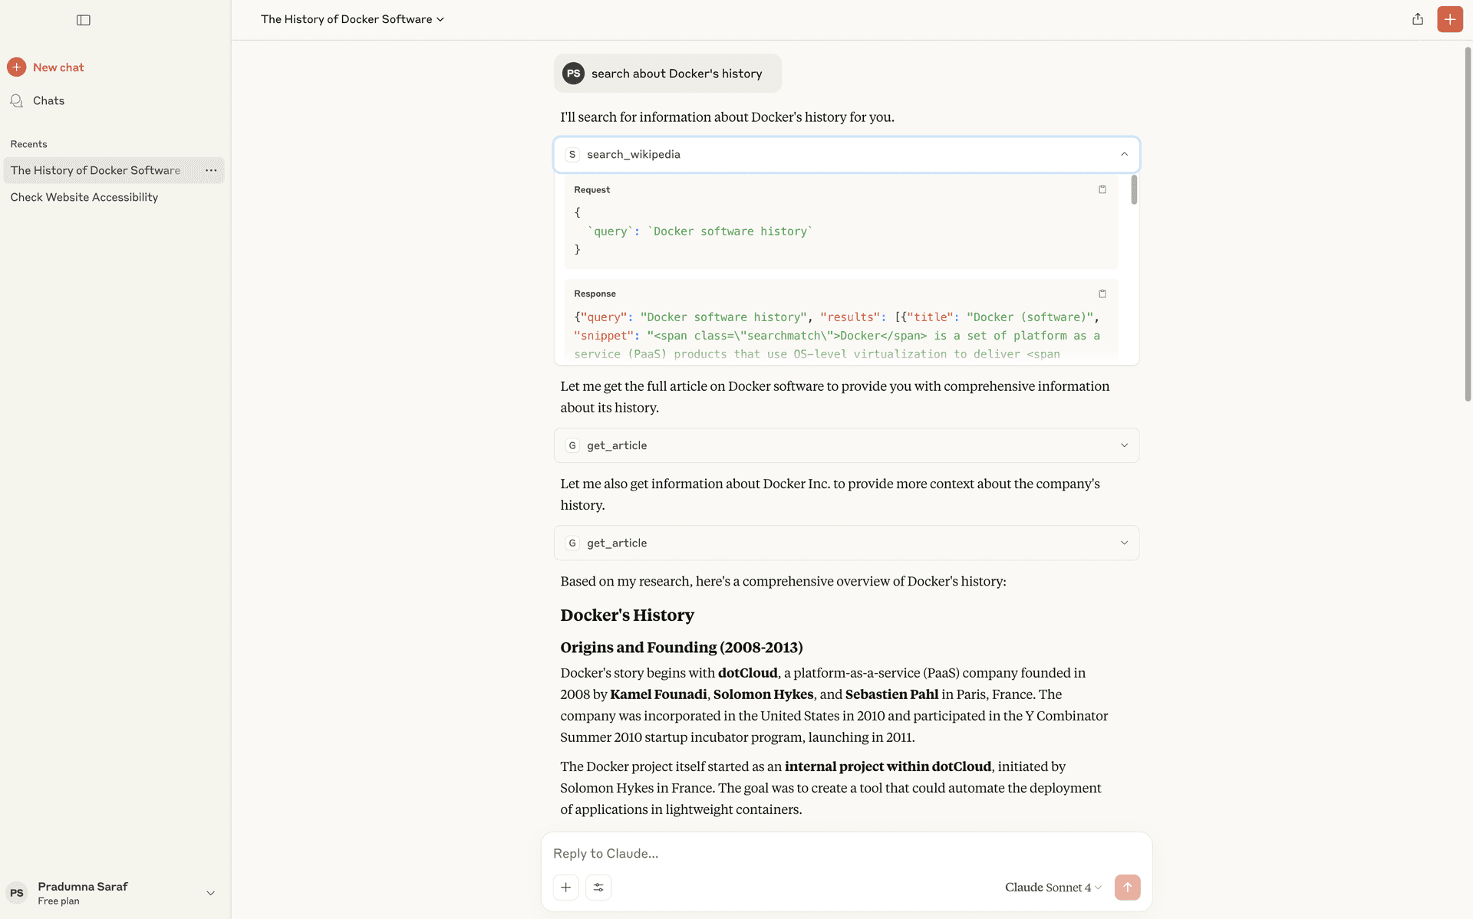
Task: Open the conversation title dropdown
Action: coord(352,19)
